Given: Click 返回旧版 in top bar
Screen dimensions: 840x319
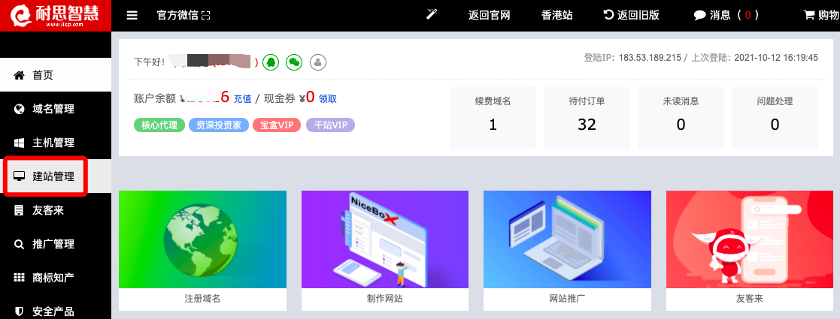Looking at the screenshot, I should point(631,15).
